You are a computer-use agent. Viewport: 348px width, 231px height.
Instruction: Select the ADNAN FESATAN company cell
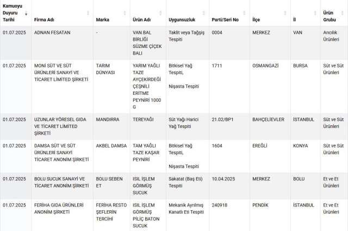pos(52,33)
